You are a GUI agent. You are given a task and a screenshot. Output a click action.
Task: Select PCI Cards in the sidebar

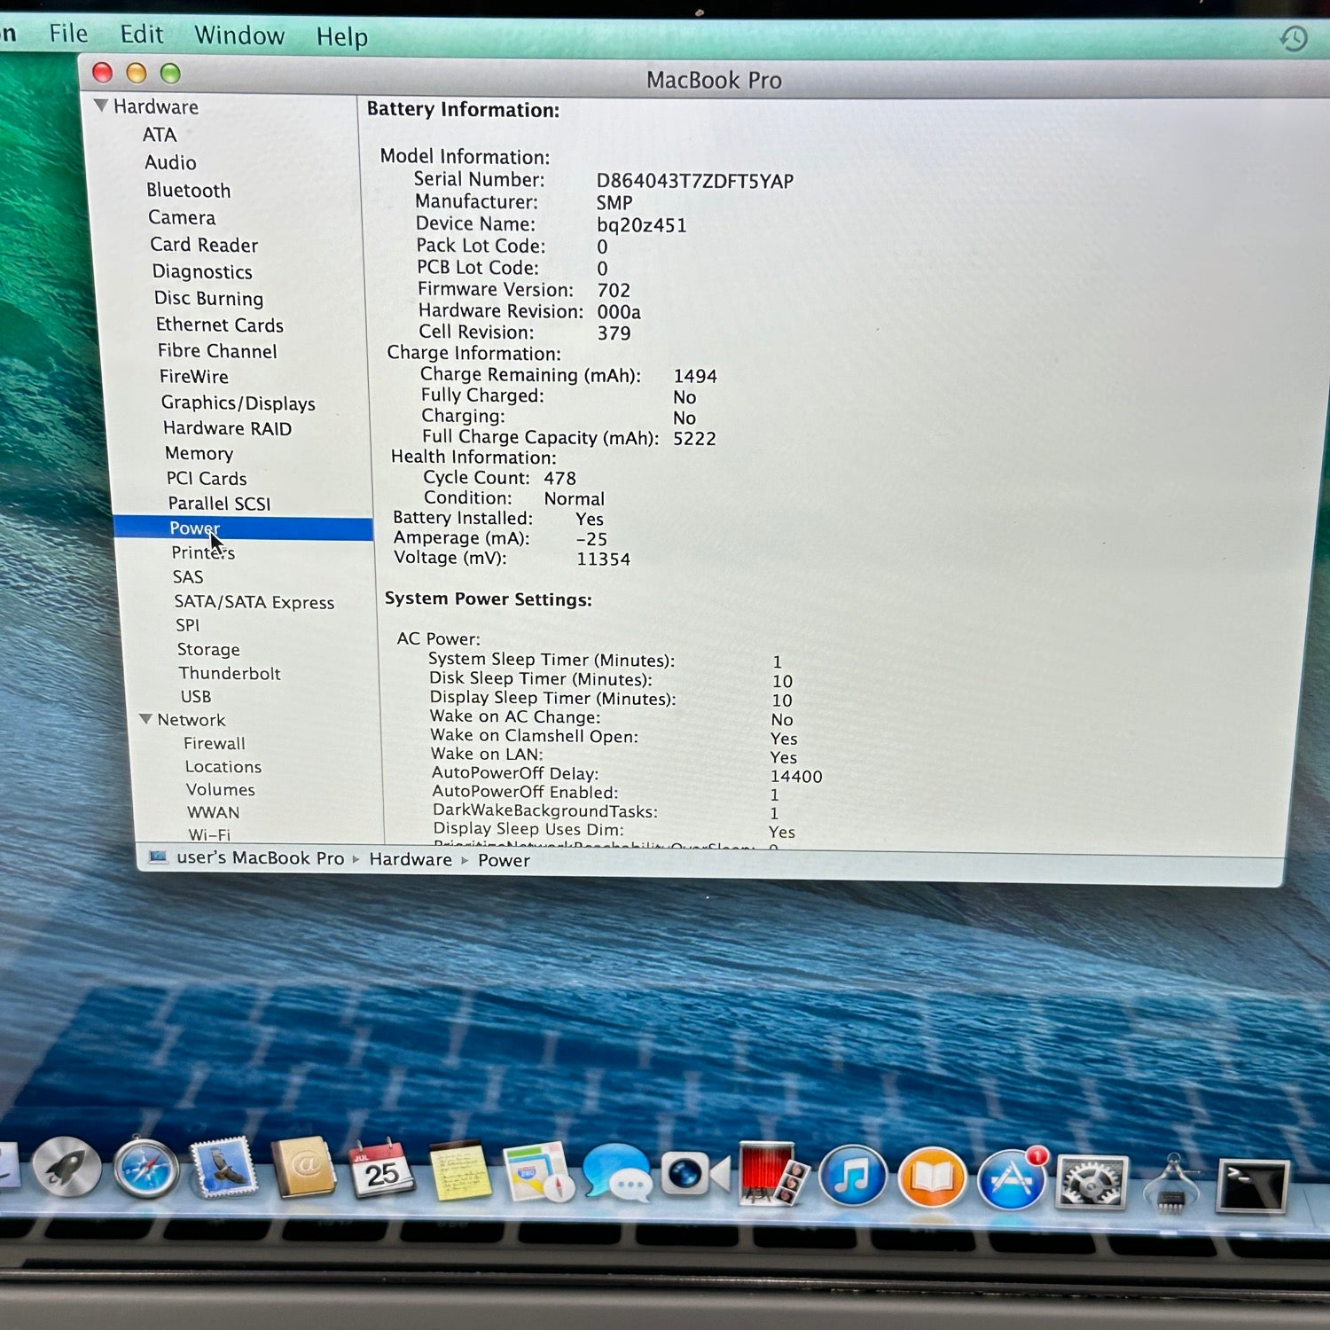click(x=207, y=479)
